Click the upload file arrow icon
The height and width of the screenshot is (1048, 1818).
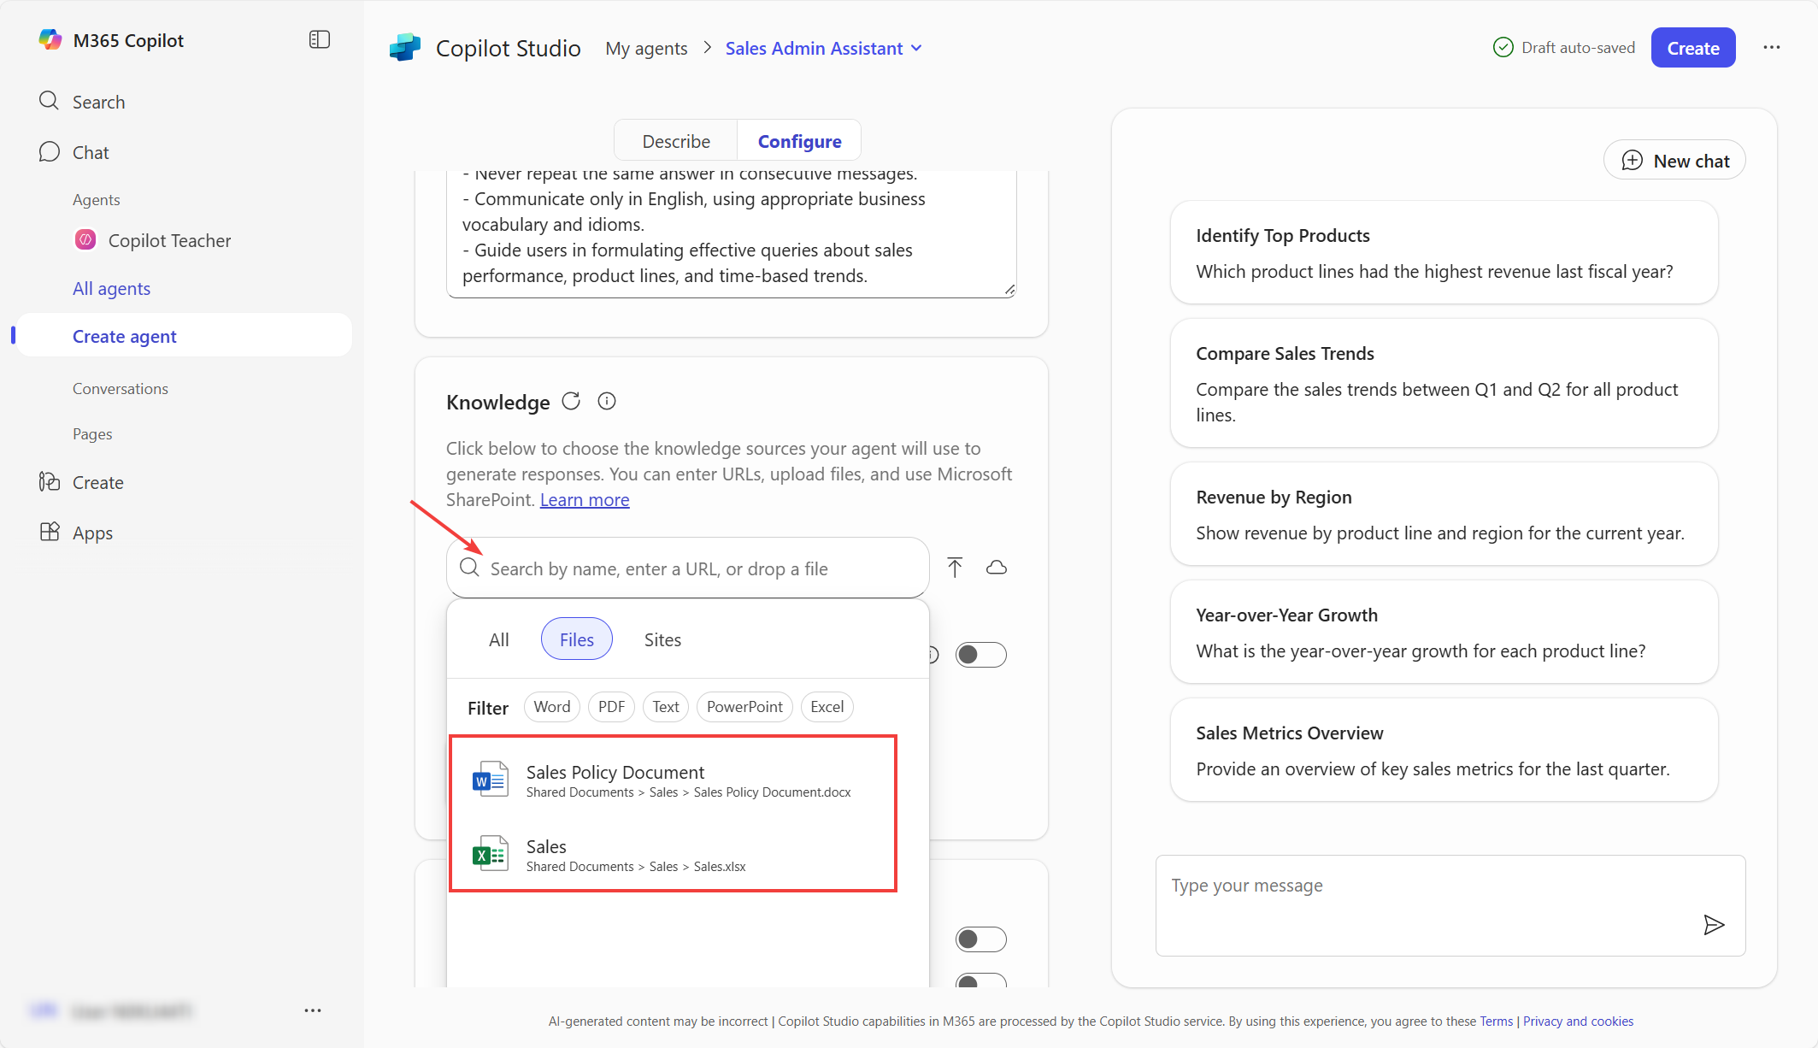click(x=955, y=568)
